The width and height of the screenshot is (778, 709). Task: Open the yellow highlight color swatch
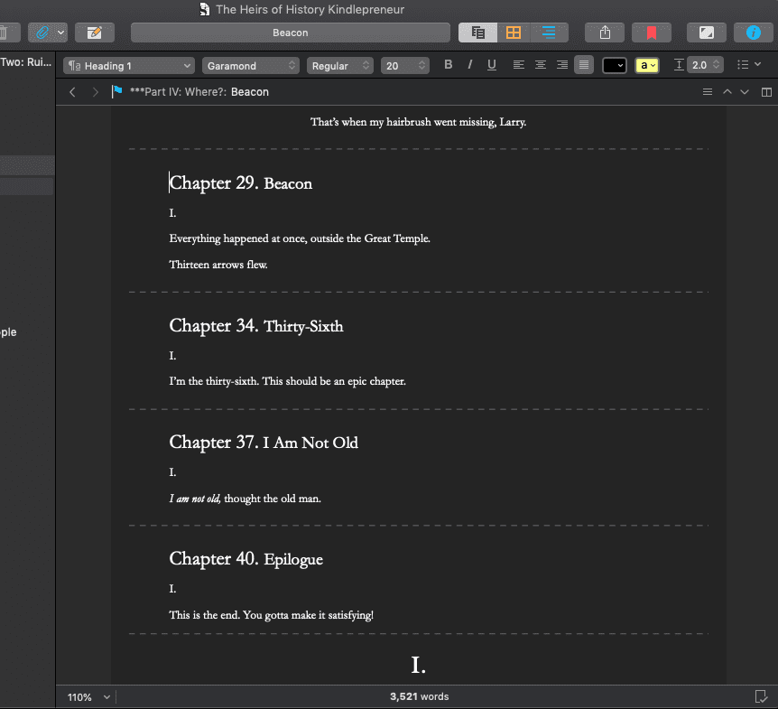click(647, 66)
